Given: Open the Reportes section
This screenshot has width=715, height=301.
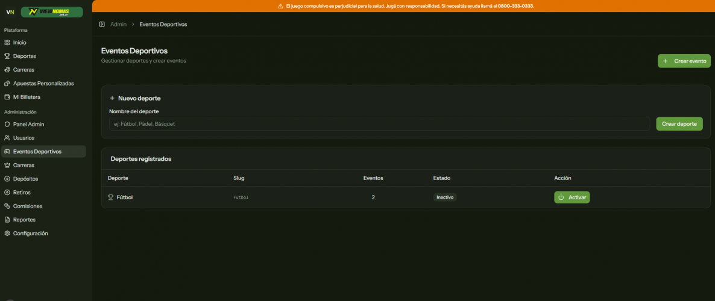Looking at the screenshot, I should (x=43, y=220).
